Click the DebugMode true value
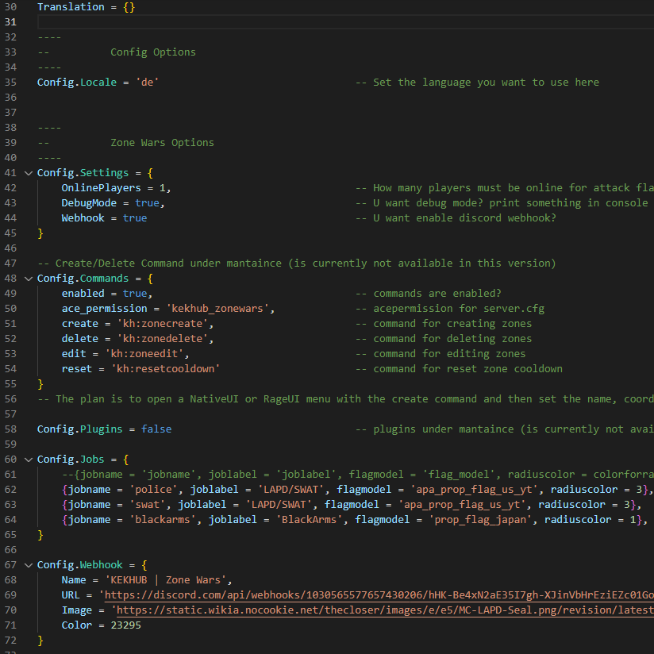Viewport: 654px width, 654px height. click(147, 203)
